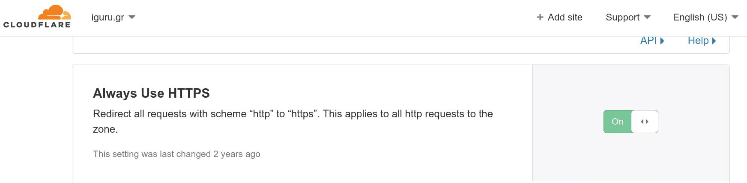Click the caret arrow beside iguru.gr
Screen dimensions: 747x183
click(132, 17)
